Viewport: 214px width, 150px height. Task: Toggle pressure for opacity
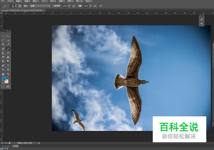point(74,6)
